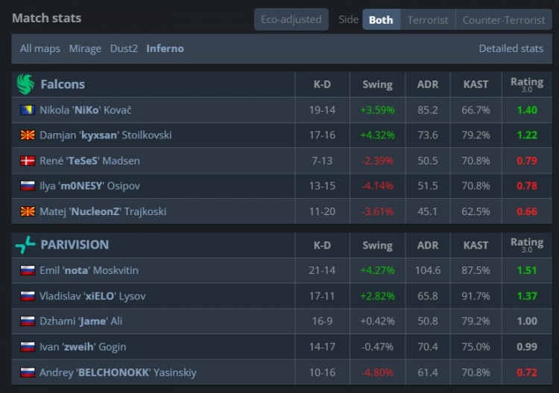Open Emil 'nota' Moskvitin's player profile
Viewport: 559px width, 393px height.
(89, 271)
